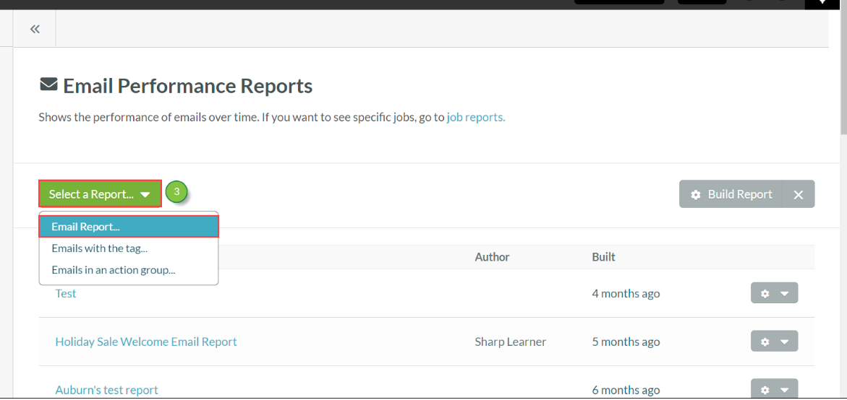The image size is (847, 400).
Task: Open gear dropdown for Test row
Action: [x=774, y=293]
